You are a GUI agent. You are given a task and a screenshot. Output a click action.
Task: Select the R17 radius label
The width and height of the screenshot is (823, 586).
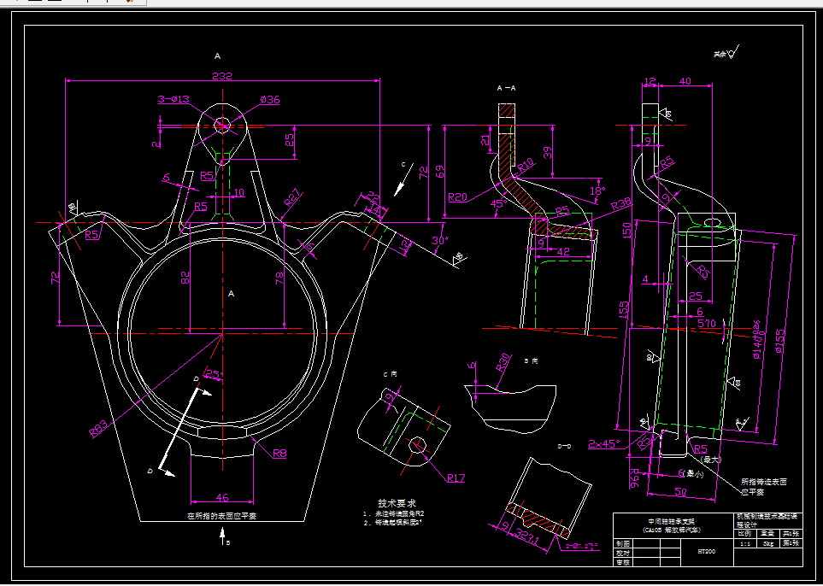point(456,478)
